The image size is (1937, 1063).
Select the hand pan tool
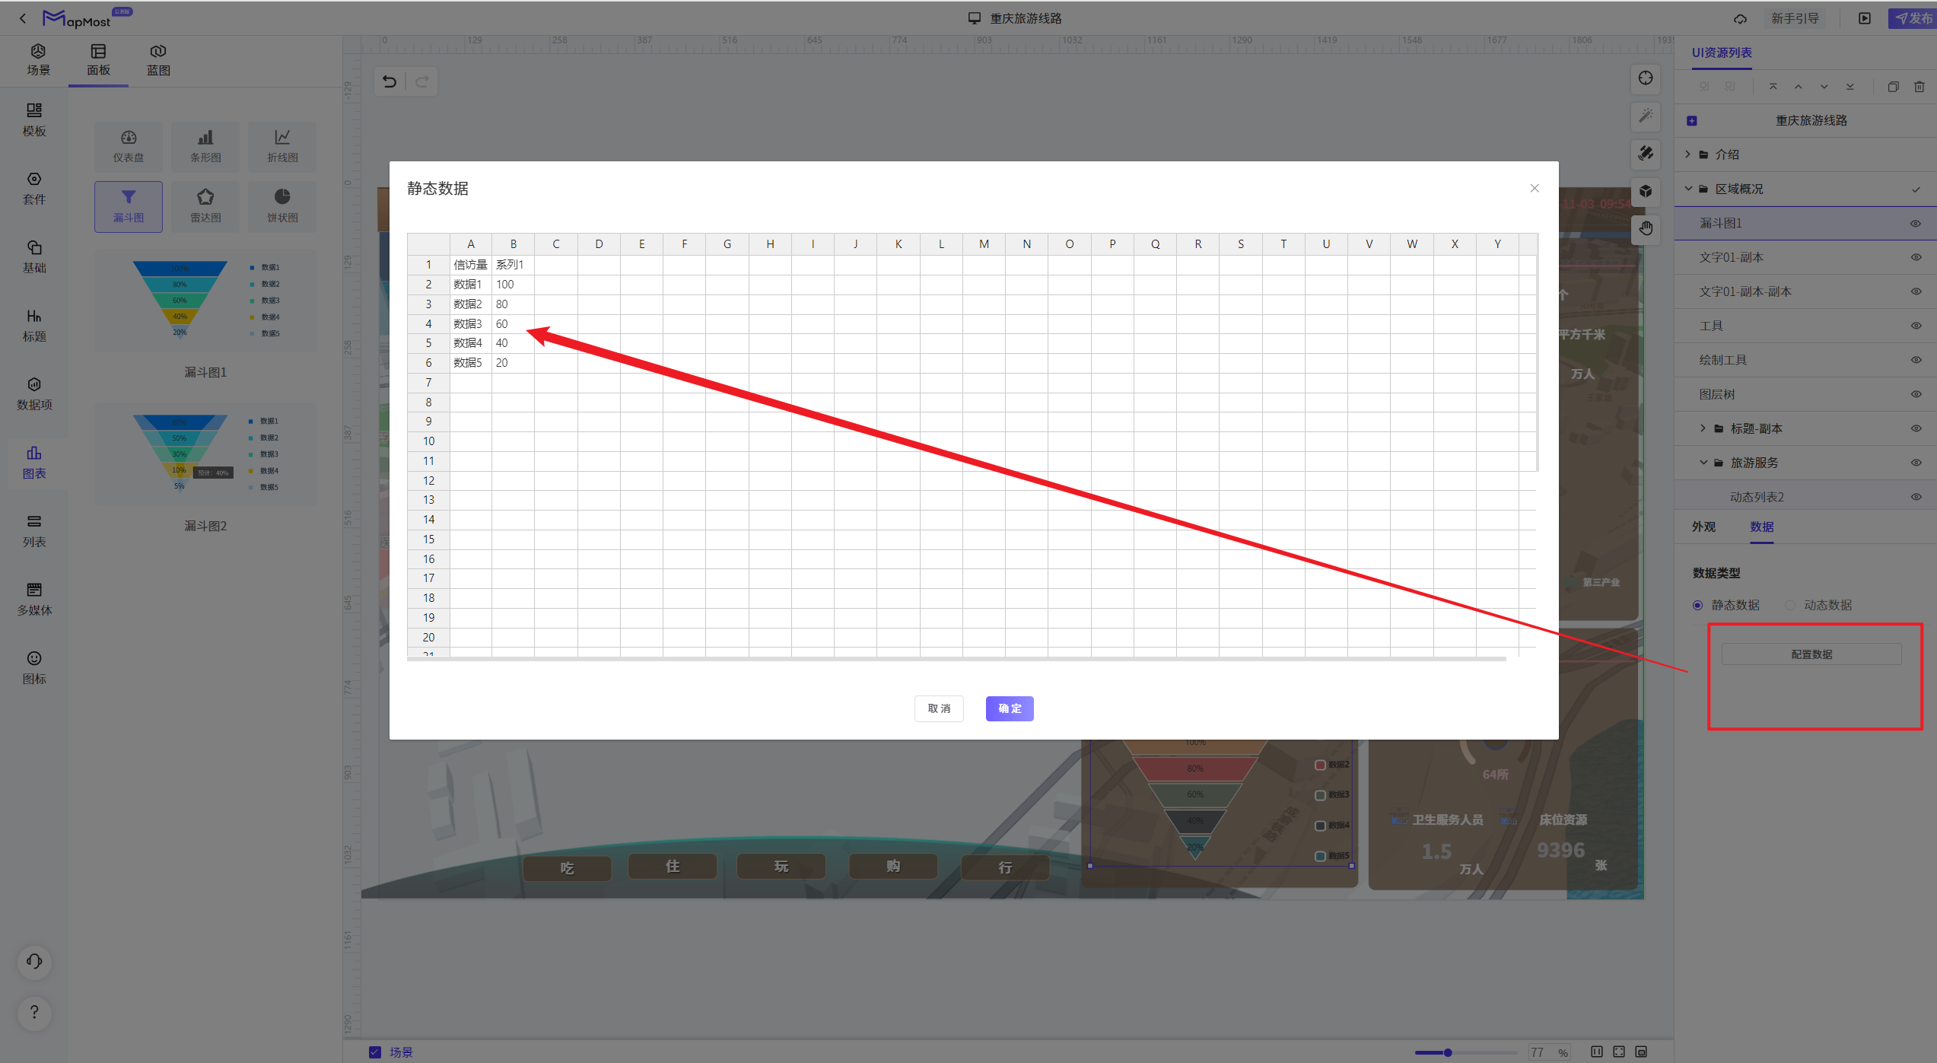click(1646, 228)
